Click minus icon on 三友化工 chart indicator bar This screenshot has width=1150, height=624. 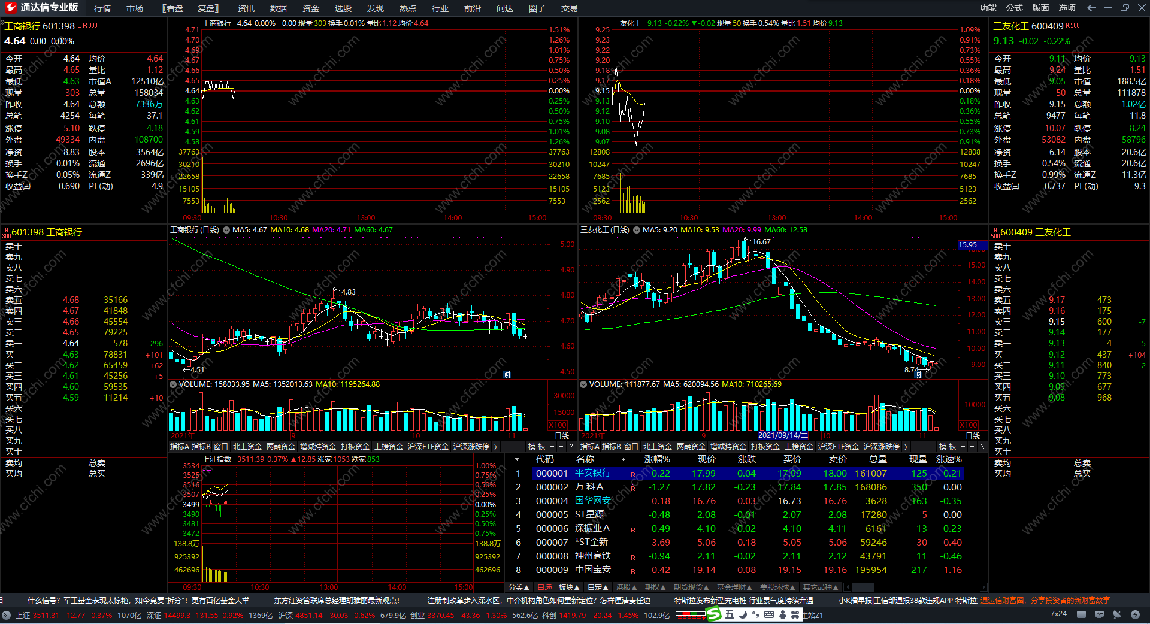[972, 447]
